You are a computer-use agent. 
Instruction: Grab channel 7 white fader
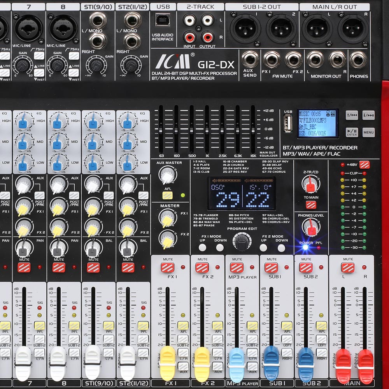pos(24,363)
